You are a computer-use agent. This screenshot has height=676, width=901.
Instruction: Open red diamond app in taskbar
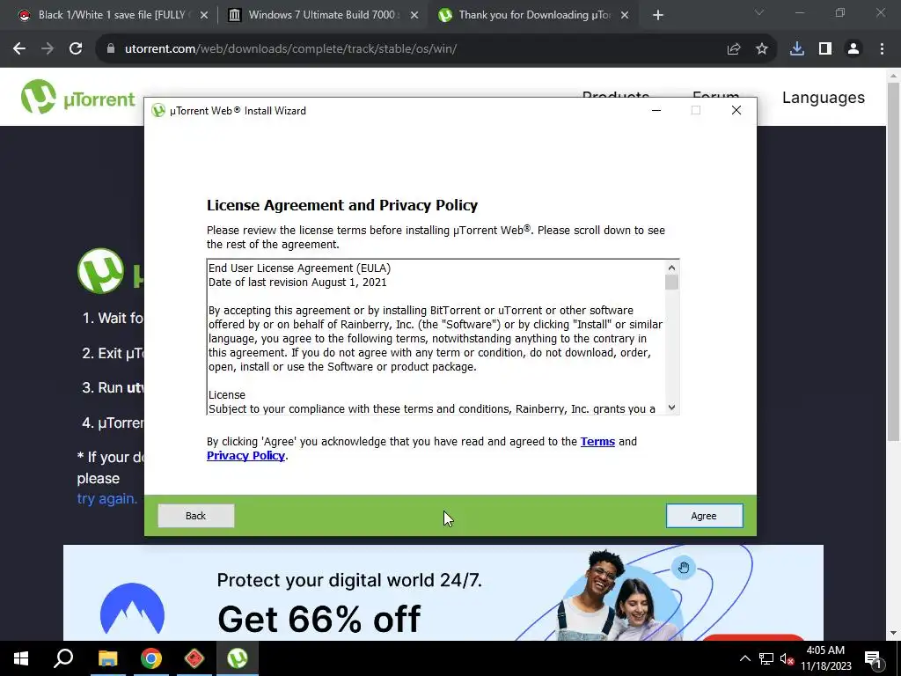pos(194,658)
